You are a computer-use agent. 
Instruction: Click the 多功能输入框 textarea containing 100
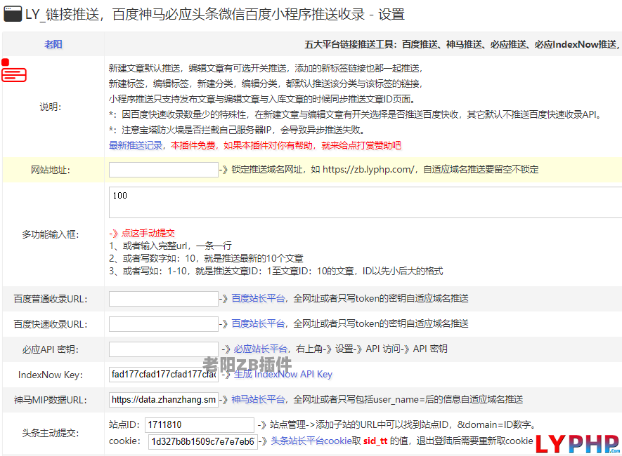[x=365, y=203]
